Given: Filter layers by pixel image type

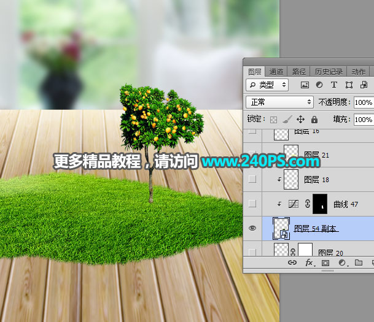Looking at the screenshot, I should pos(305,85).
